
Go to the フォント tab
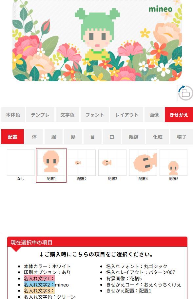pyautogui.click(x=94, y=115)
